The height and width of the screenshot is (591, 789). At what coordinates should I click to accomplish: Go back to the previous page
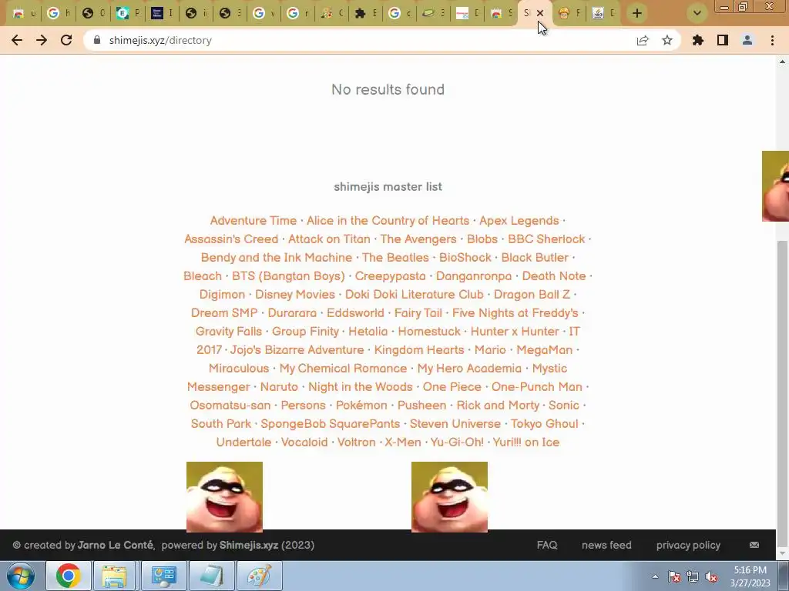click(17, 40)
